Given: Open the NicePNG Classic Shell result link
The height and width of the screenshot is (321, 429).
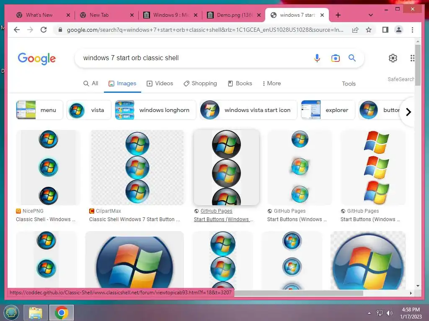Looking at the screenshot, I should [x=45, y=219].
